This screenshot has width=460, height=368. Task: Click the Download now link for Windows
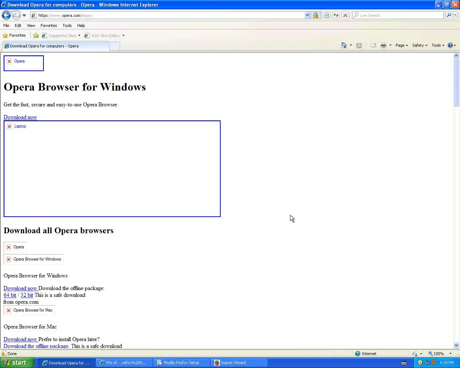coord(20,288)
